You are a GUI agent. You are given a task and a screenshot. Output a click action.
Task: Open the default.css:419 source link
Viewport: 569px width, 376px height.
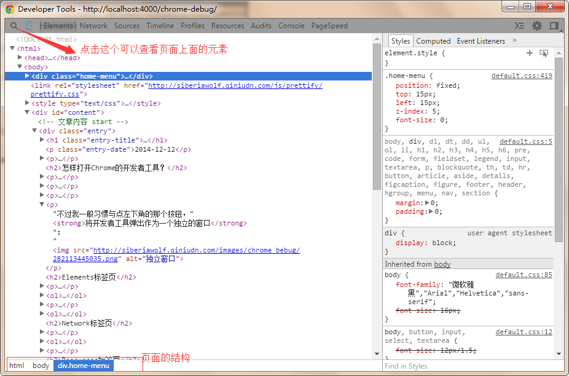tap(522, 76)
